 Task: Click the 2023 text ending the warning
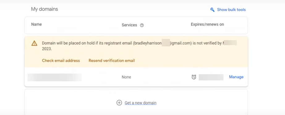pyautogui.click(x=47, y=49)
